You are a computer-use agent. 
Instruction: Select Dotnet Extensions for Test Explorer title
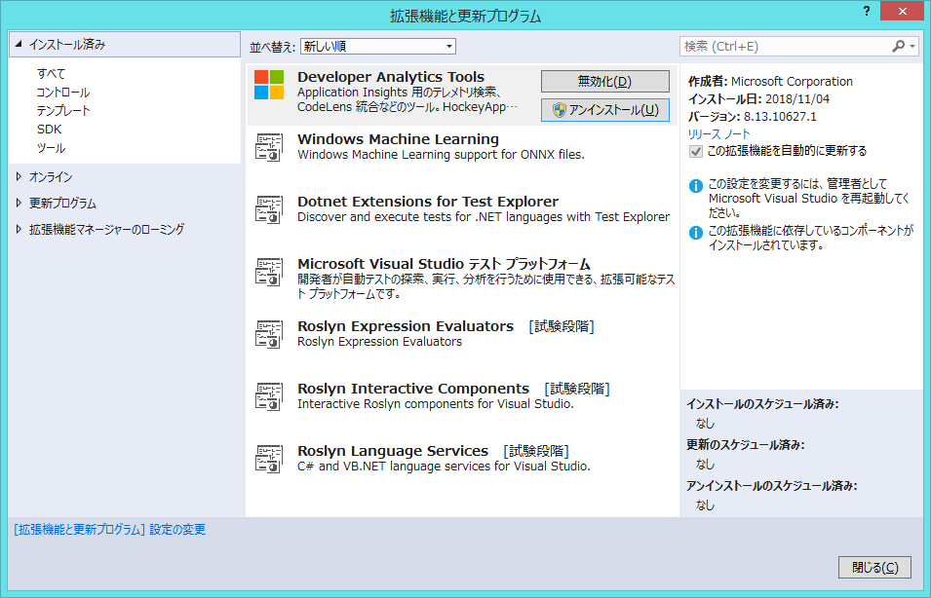tap(428, 201)
